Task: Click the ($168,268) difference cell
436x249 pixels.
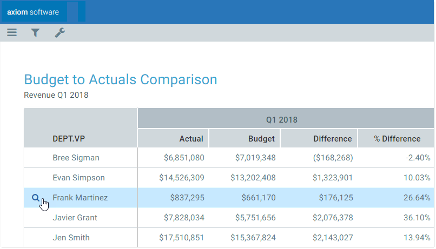Action: pyautogui.click(x=333, y=158)
